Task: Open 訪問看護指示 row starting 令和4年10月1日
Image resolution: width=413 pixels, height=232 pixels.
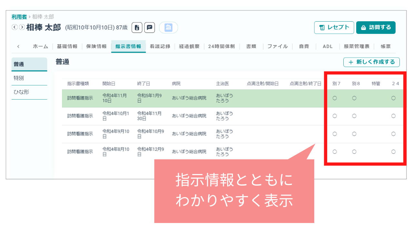Action: coord(232,116)
